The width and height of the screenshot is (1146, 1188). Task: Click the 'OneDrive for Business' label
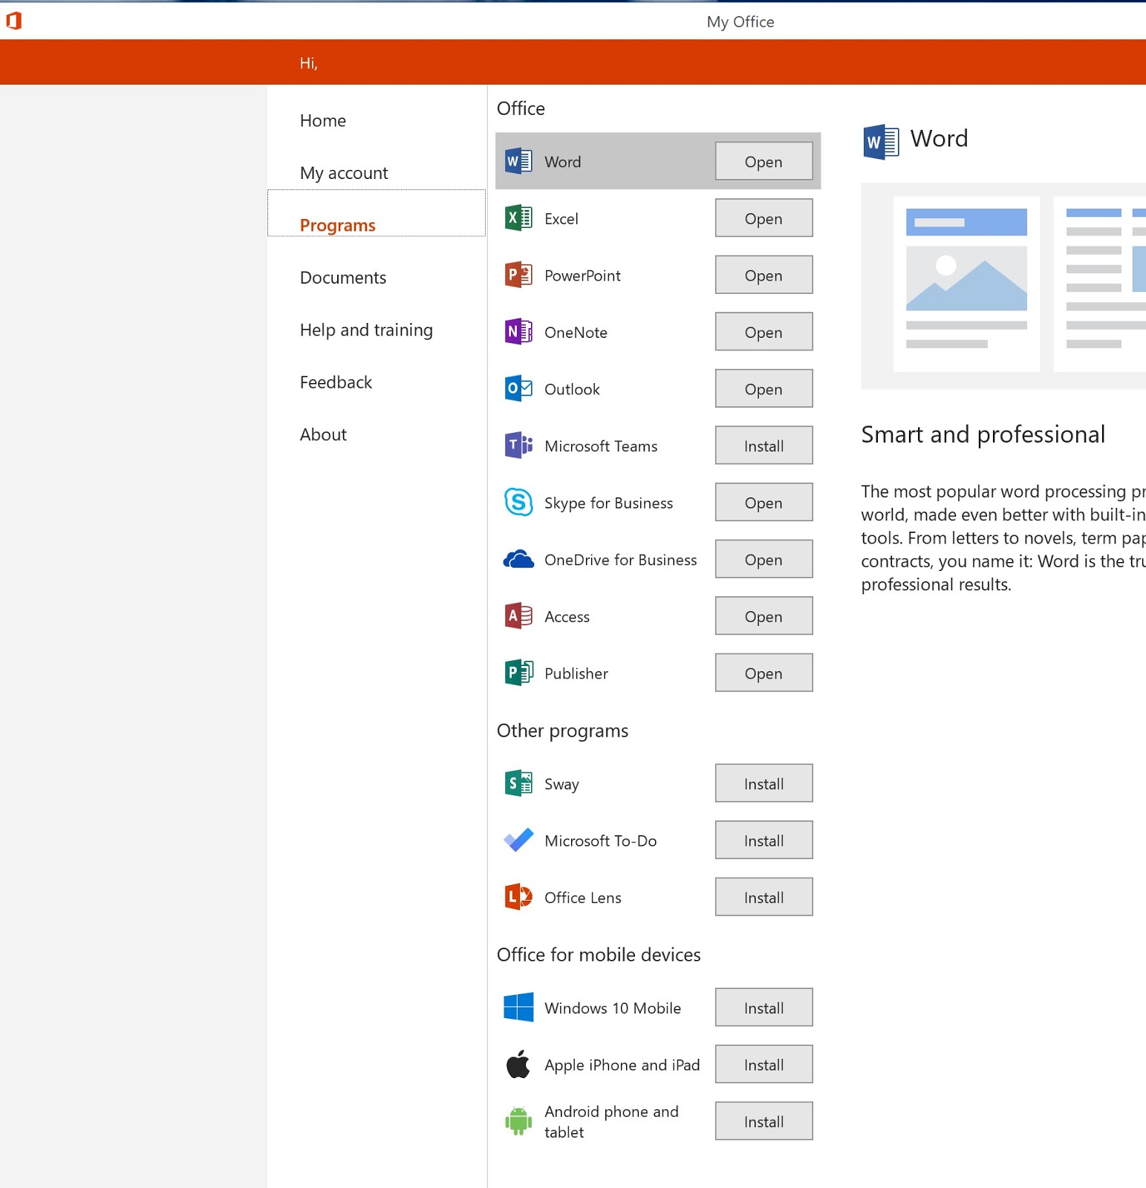pos(621,560)
